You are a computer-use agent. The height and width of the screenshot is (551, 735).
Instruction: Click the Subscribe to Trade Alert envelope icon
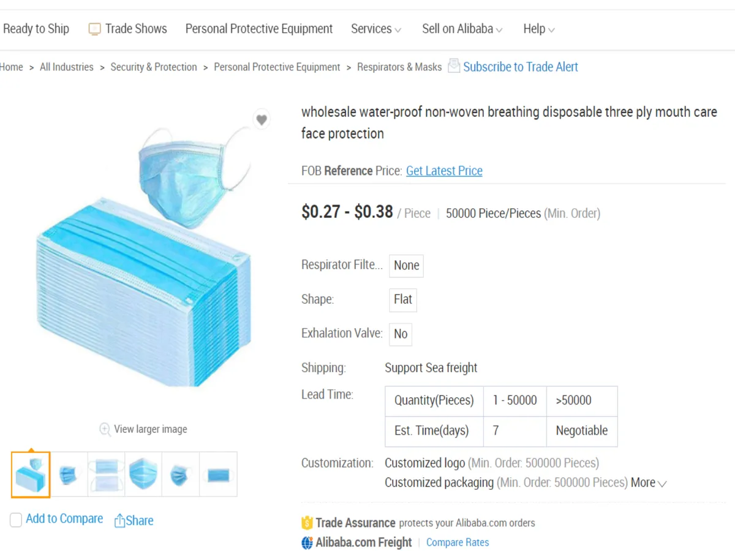click(454, 66)
